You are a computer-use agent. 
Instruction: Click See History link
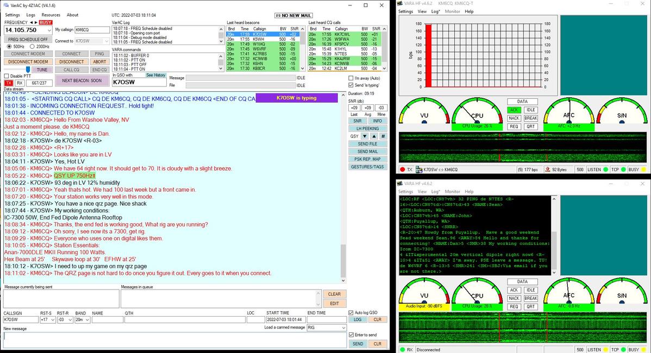coord(155,75)
